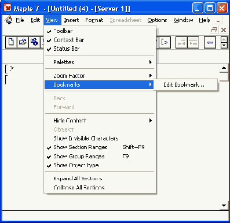Click the disabled Back menu entry
The image size is (230, 223).
click(x=100, y=98)
